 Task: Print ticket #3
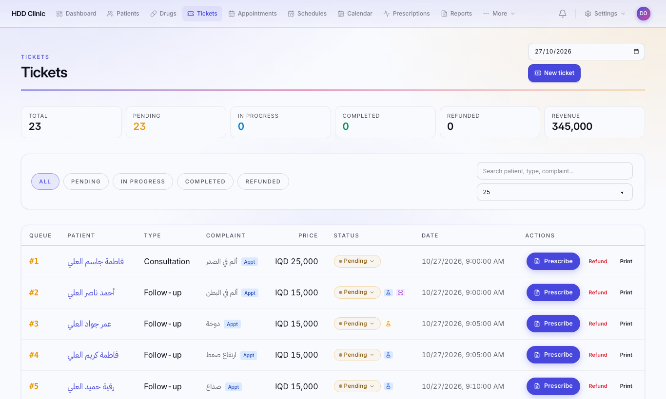626,324
